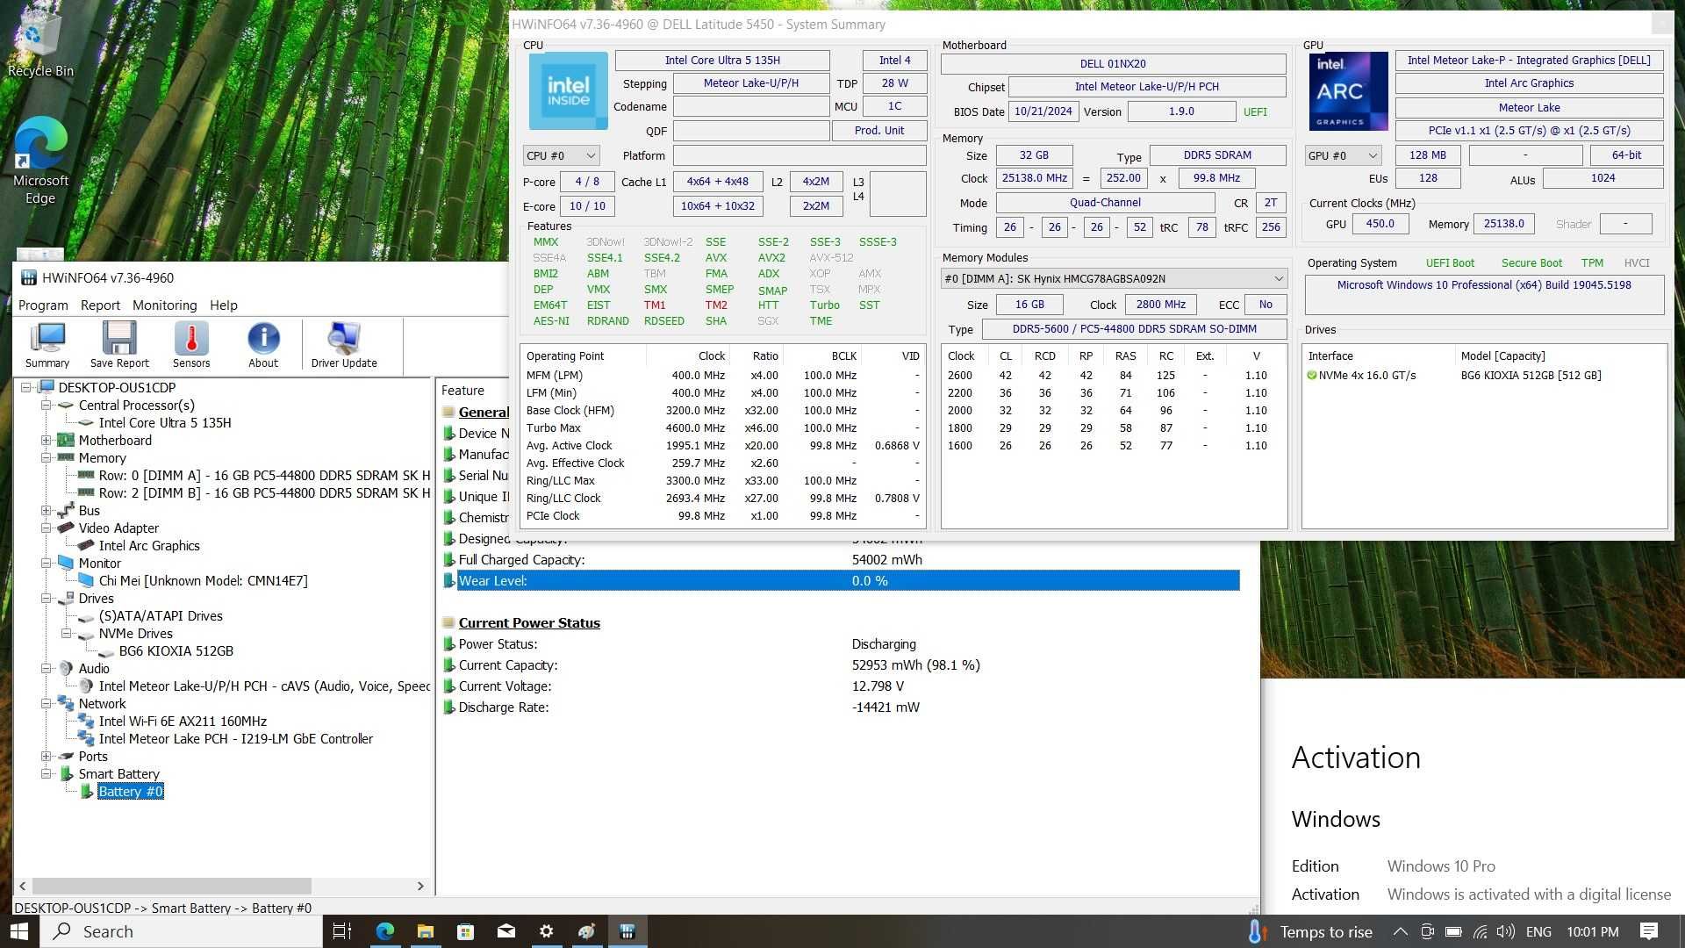1685x948 pixels.
Task: Click the taskbar Search box
Action: tap(182, 931)
